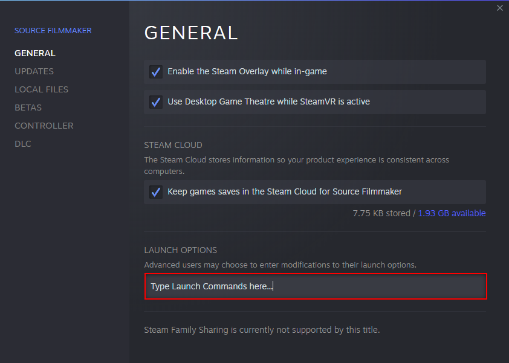Open the Controller settings tab
Image resolution: width=509 pixels, height=363 pixels.
(44, 126)
